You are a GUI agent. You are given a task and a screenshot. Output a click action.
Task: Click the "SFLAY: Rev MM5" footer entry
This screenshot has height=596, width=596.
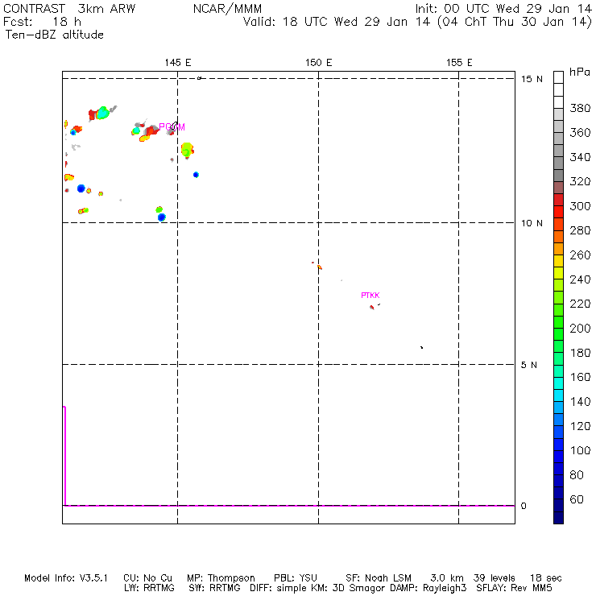pos(514,588)
